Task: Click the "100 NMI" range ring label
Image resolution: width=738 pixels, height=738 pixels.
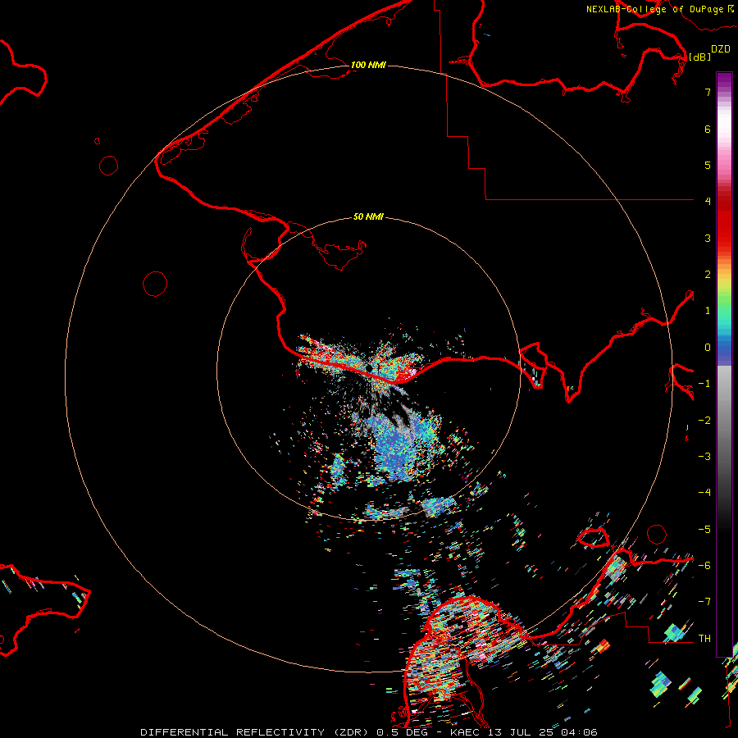Action: click(368, 65)
